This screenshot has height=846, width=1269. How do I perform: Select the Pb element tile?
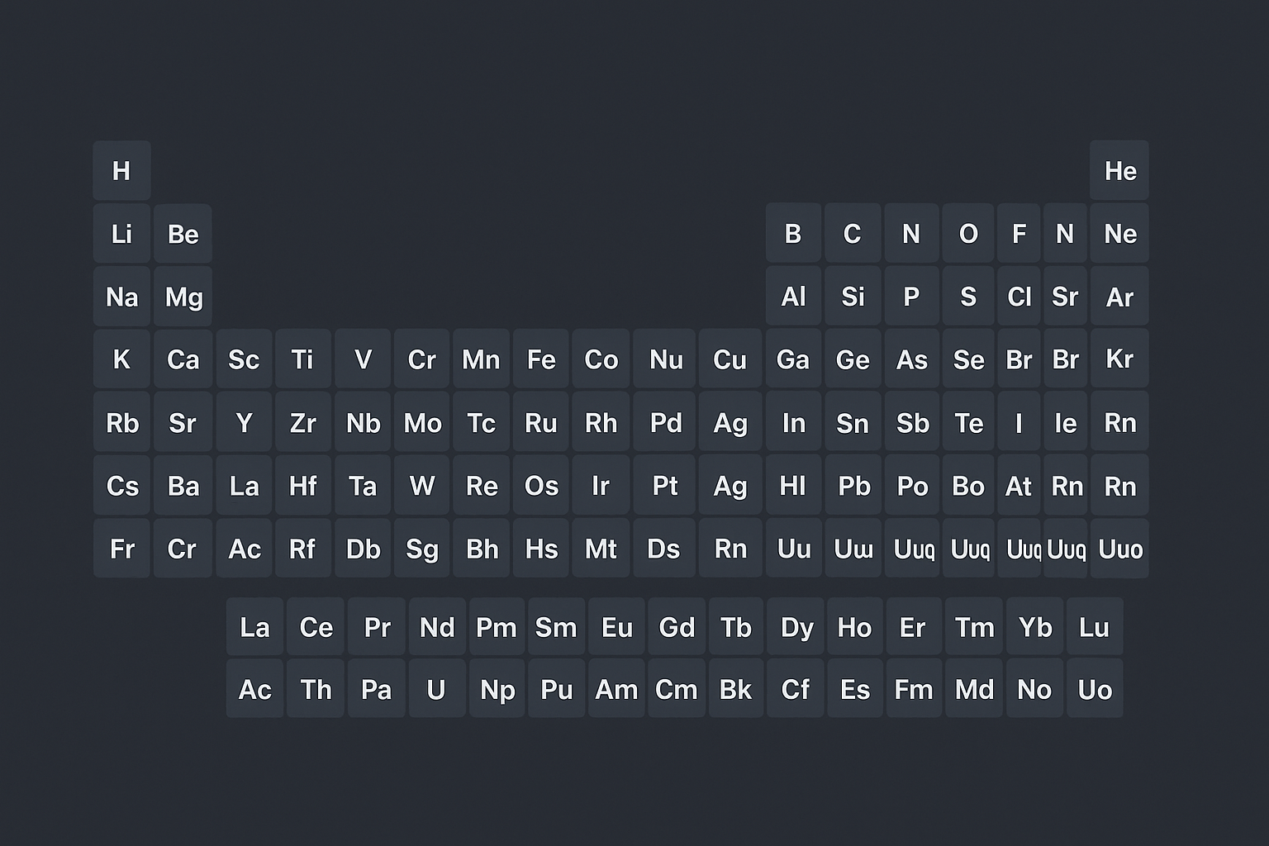[x=853, y=486]
